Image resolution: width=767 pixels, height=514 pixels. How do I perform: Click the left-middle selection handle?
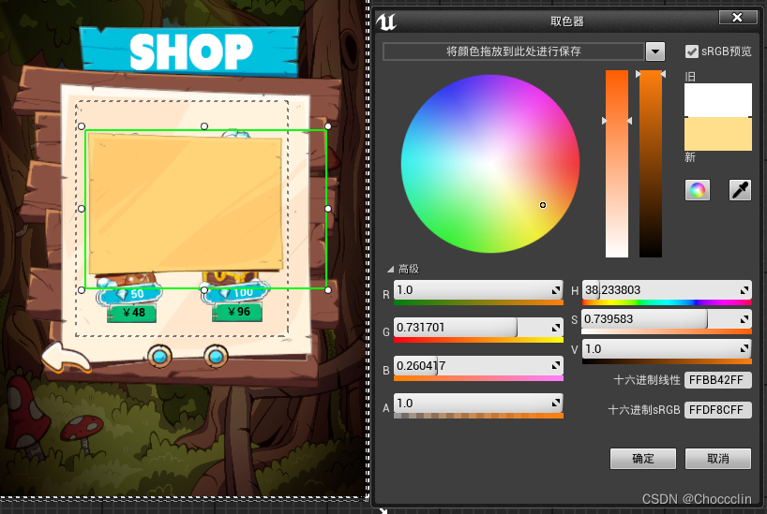(x=82, y=209)
